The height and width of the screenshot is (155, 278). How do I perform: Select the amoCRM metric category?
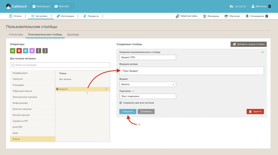click(x=33, y=127)
